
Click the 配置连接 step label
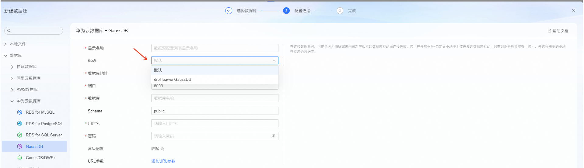click(x=302, y=11)
